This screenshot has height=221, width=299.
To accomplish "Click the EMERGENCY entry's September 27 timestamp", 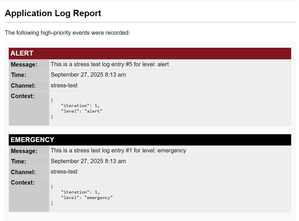I will 88,161.
